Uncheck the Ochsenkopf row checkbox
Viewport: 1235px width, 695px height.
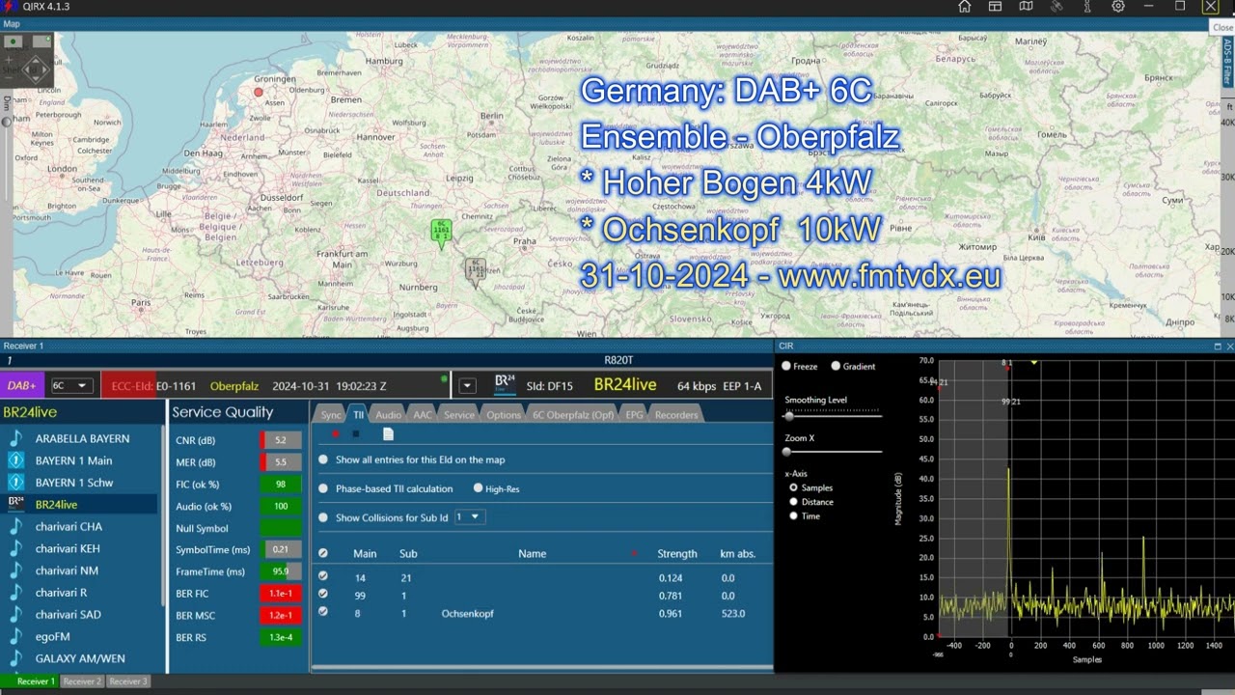[x=323, y=612]
